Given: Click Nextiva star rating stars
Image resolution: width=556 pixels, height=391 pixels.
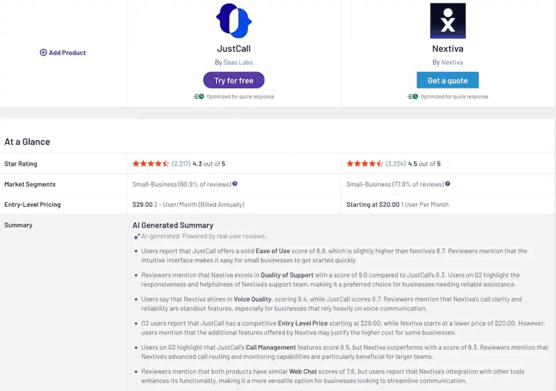Looking at the screenshot, I should pyautogui.click(x=365, y=163).
